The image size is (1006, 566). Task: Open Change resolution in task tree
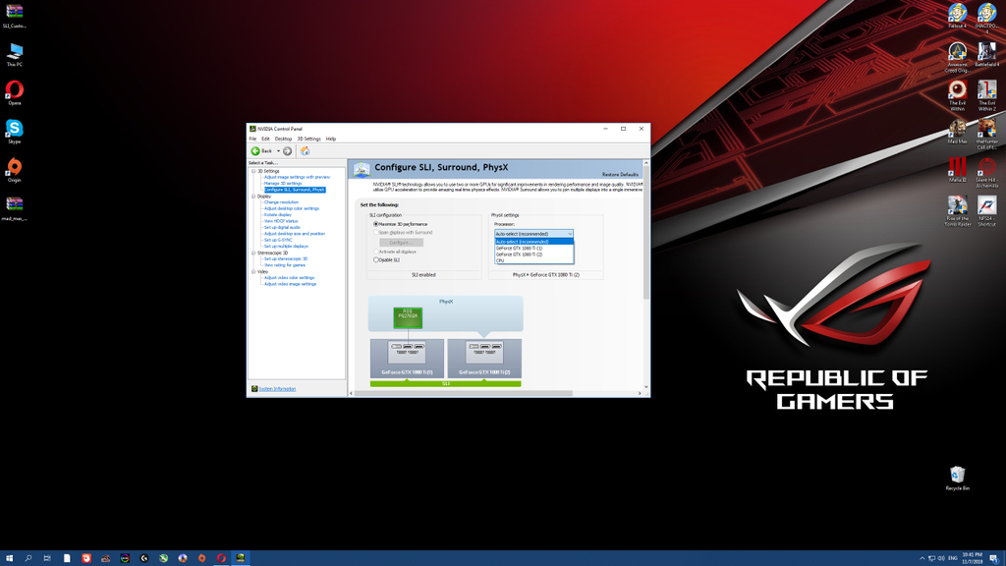pyautogui.click(x=281, y=202)
